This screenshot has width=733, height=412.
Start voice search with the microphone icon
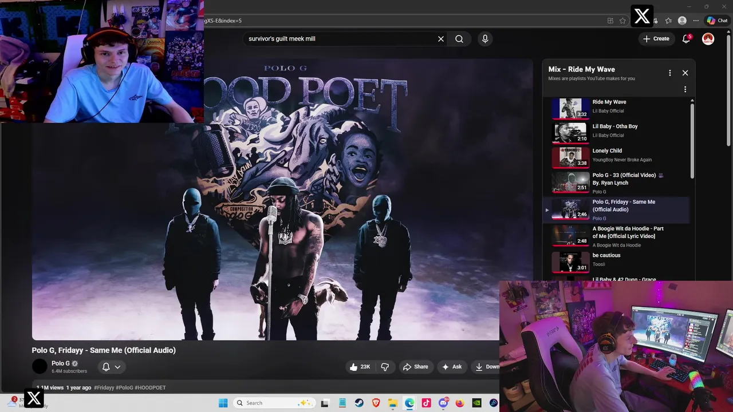pos(485,39)
